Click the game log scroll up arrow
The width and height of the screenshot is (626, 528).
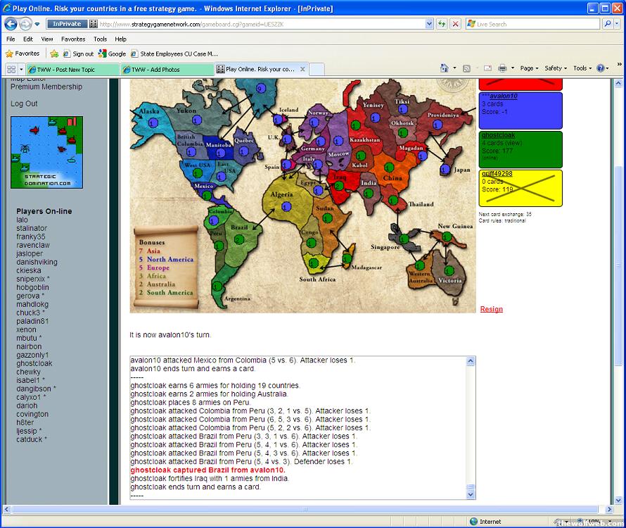pos(471,361)
